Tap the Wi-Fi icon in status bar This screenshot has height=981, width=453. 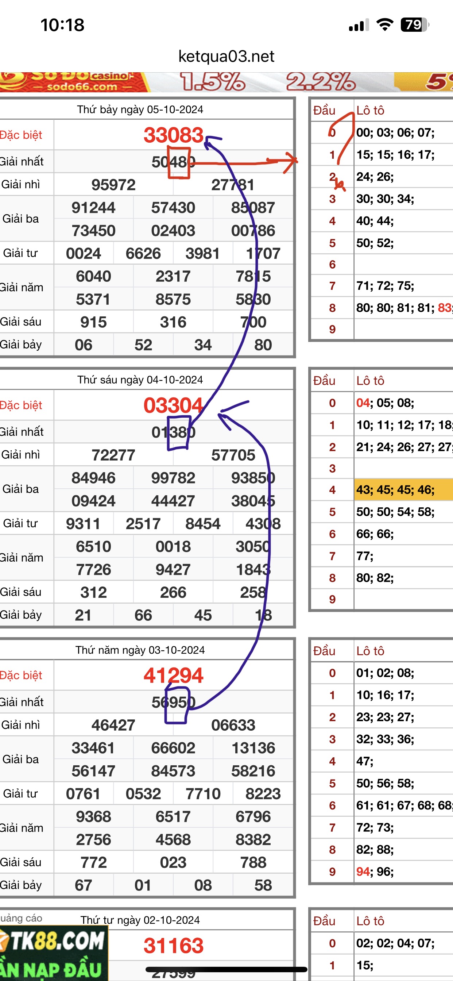pyautogui.click(x=384, y=25)
